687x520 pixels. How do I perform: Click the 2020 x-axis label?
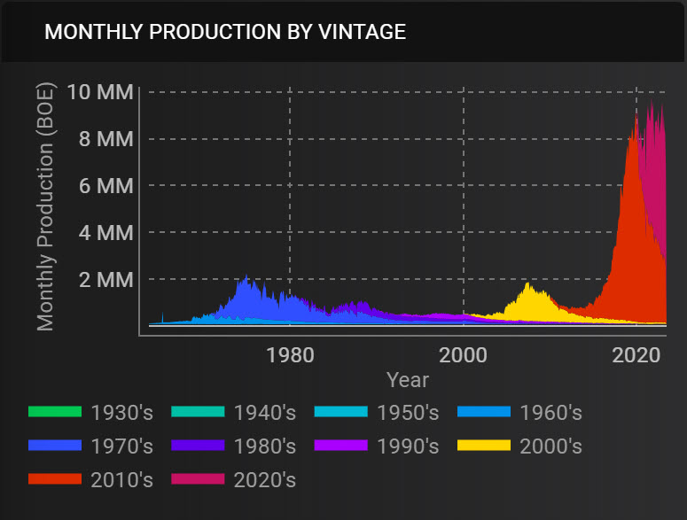636,355
